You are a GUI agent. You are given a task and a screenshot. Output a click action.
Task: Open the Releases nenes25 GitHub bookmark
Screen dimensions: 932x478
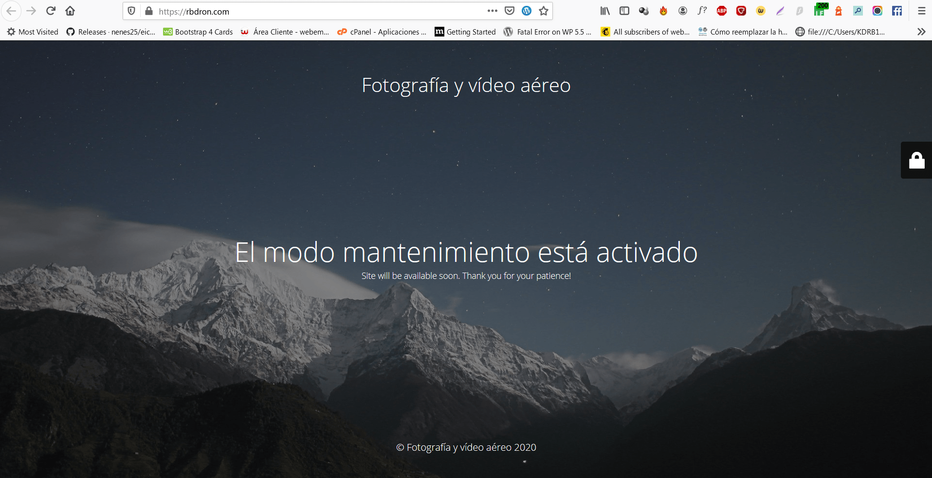[x=111, y=32]
